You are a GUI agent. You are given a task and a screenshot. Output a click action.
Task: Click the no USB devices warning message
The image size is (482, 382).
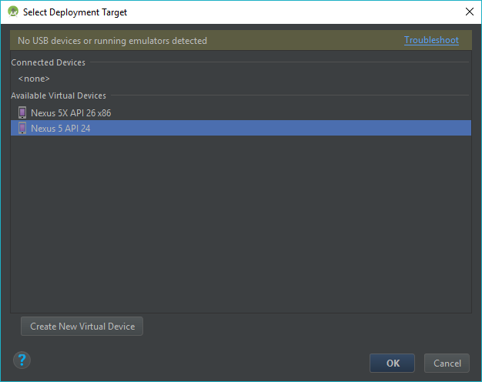click(x=112, y=41)
